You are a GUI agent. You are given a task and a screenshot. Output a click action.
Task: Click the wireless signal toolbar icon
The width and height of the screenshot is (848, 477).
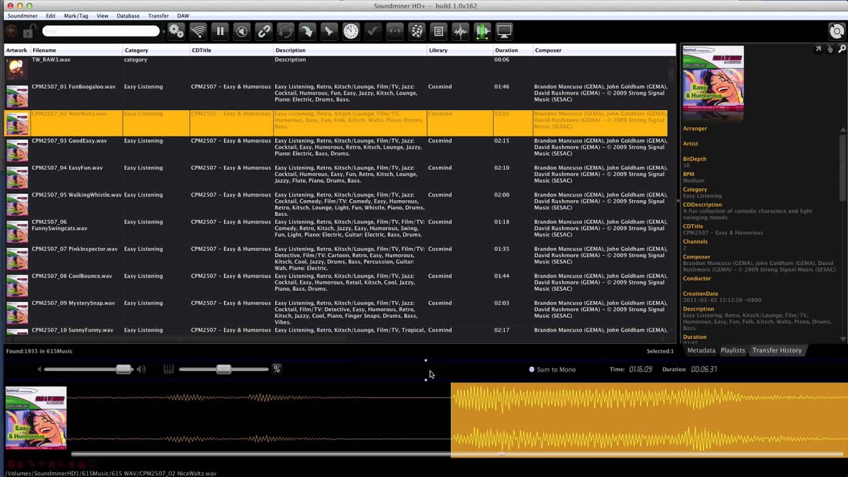[x=198, y=31]
